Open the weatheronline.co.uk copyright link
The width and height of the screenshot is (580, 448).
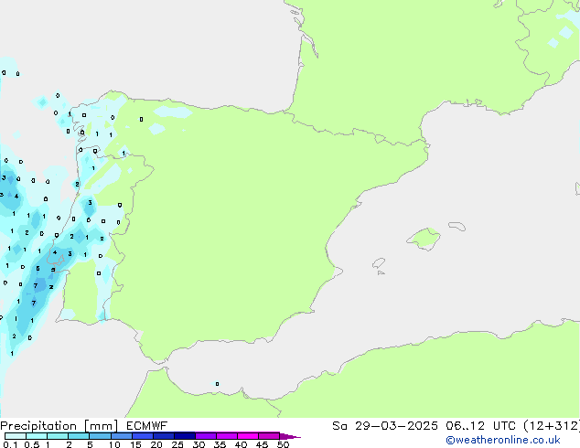pyautogui.click(x=502, y=440)
